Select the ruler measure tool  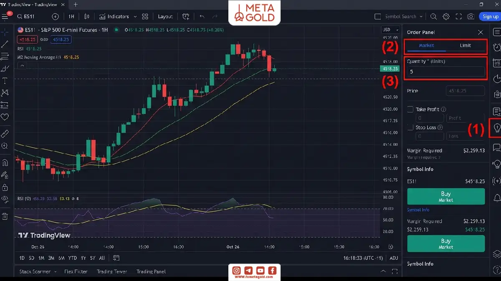(5, 134)
